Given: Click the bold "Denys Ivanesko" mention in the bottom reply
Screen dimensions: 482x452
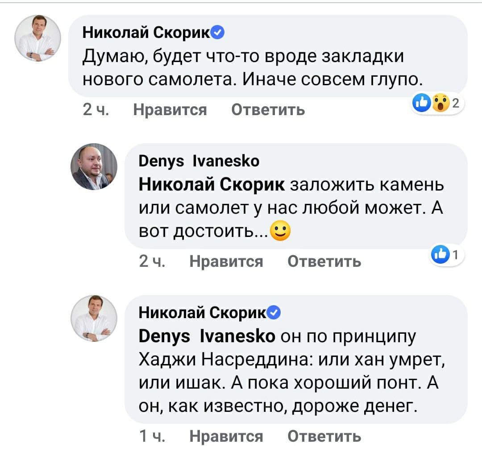Looking at the screenshot, I should click(x=207, y=336).
